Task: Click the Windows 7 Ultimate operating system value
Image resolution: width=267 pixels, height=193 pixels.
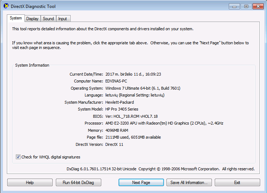Action: [143, 88]
